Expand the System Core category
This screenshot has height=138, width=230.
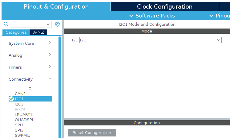click(x=30, y=43)
